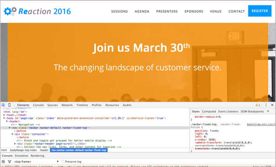Screen dimensions: 276x167
Task: Open the VENUE navigation link
Action: pos(216,11)
